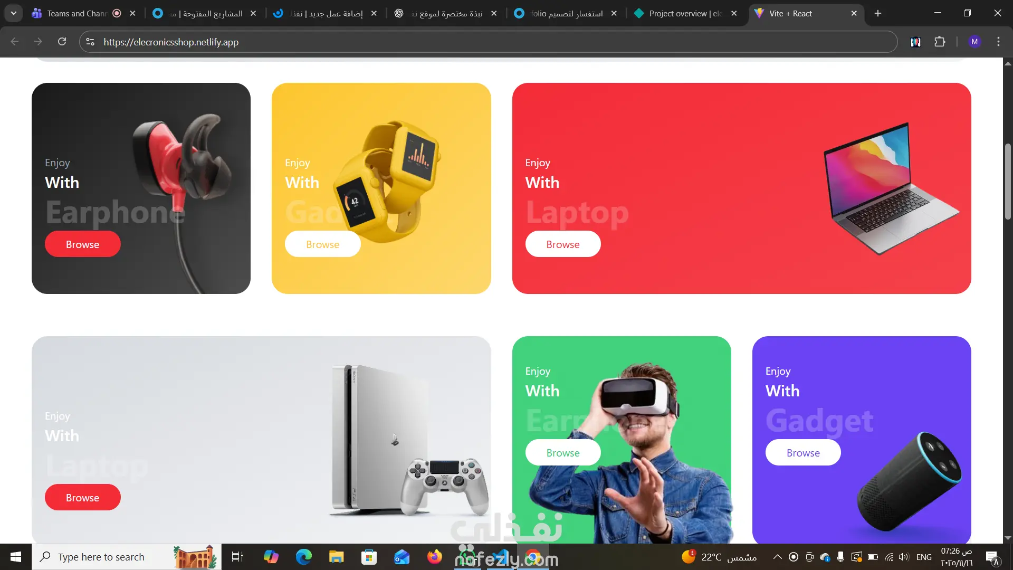Open Firefox from the taskbar

434,557
